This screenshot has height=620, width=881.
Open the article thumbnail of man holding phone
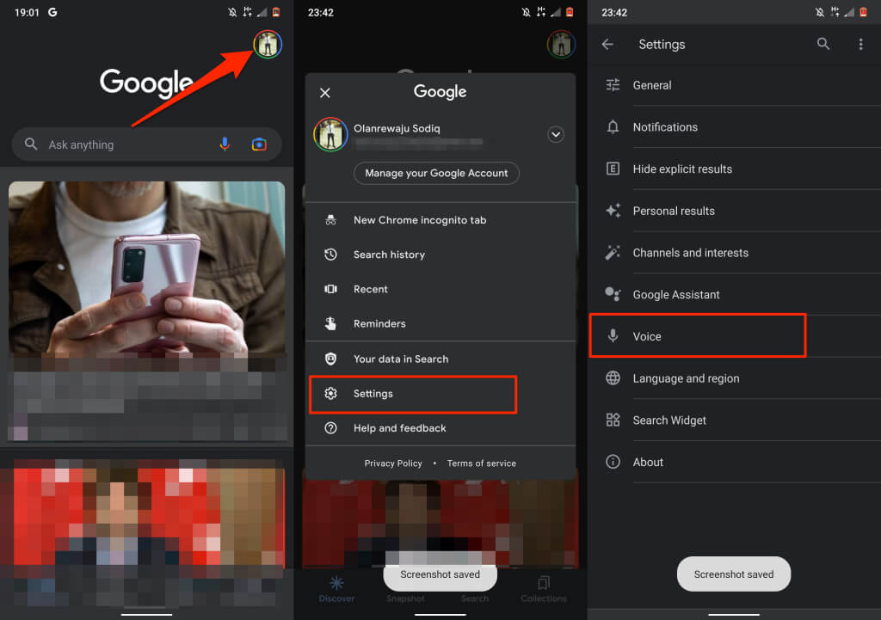pyautogui.click(x=146, y=268)
